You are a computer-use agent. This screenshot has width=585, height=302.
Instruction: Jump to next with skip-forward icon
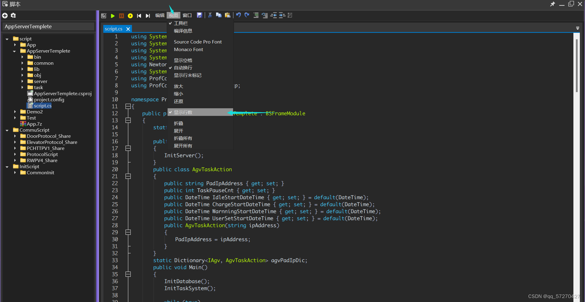point(148,16)
